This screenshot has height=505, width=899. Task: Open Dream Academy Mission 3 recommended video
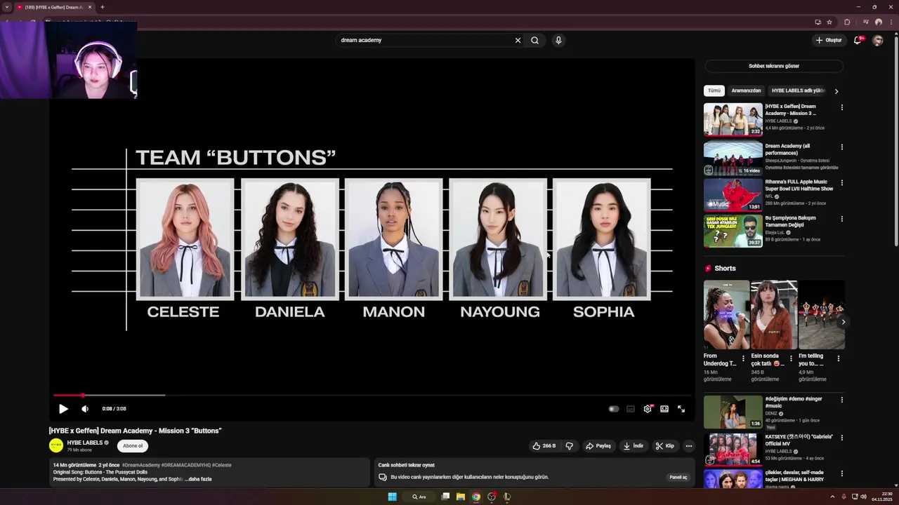(x=733, y=120)
